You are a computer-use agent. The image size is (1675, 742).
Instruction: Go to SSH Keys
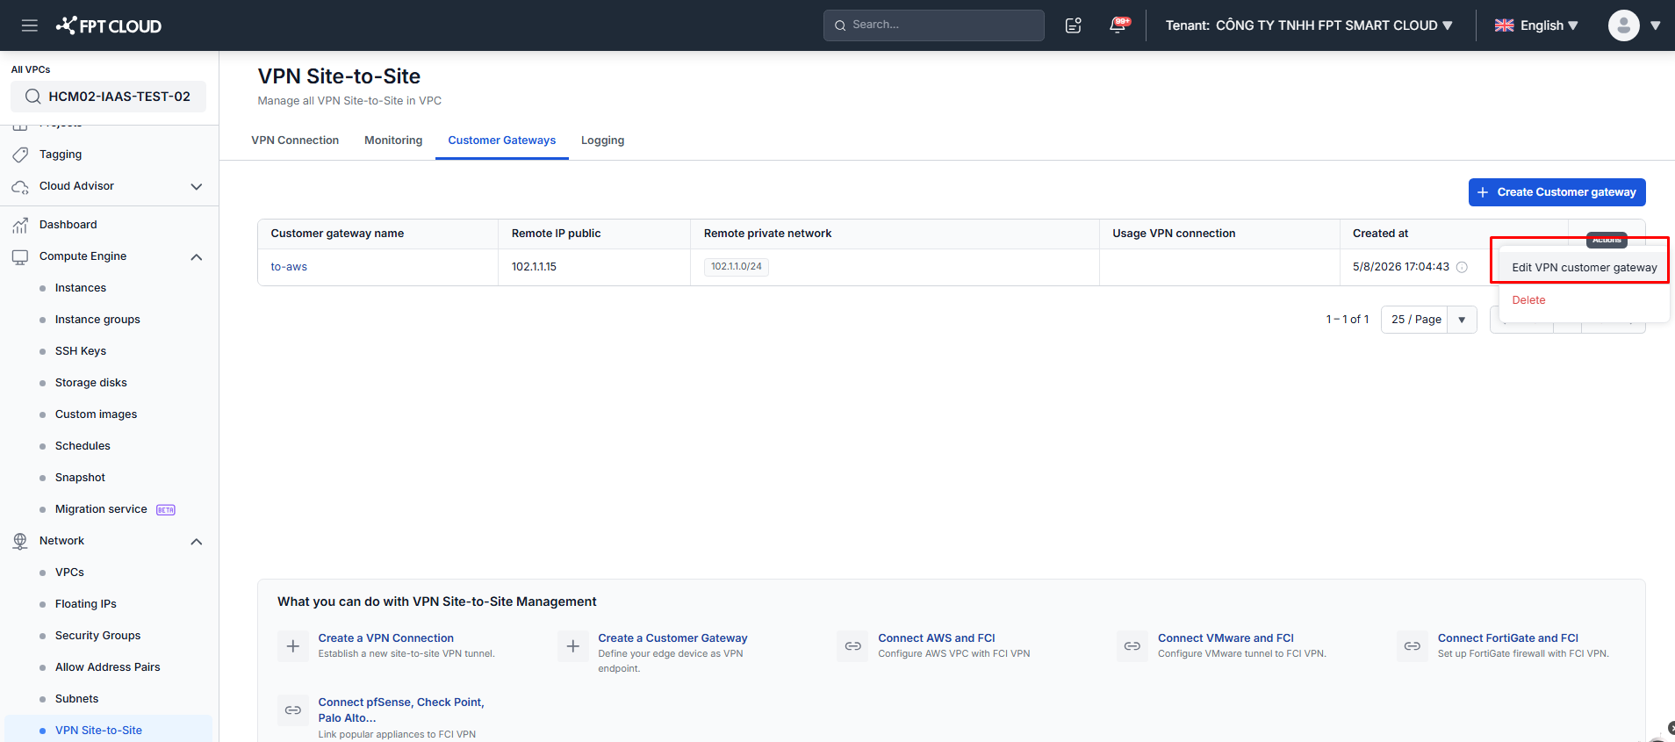pos(81,351)
